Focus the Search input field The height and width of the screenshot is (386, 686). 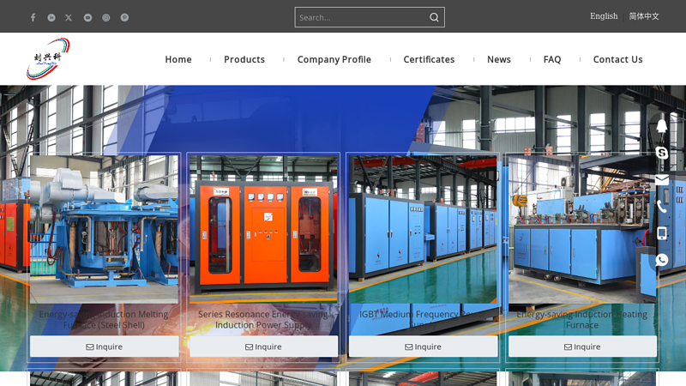coord(361,17)
